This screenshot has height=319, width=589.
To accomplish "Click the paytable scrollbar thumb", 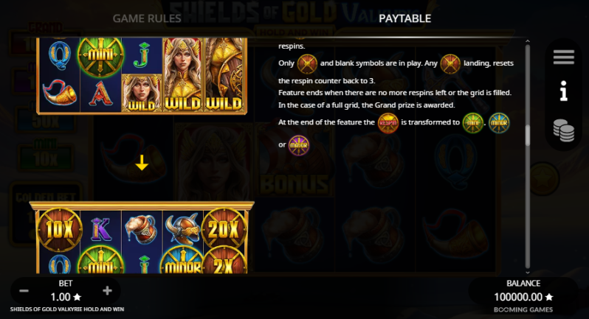I will tap(528, 136).
